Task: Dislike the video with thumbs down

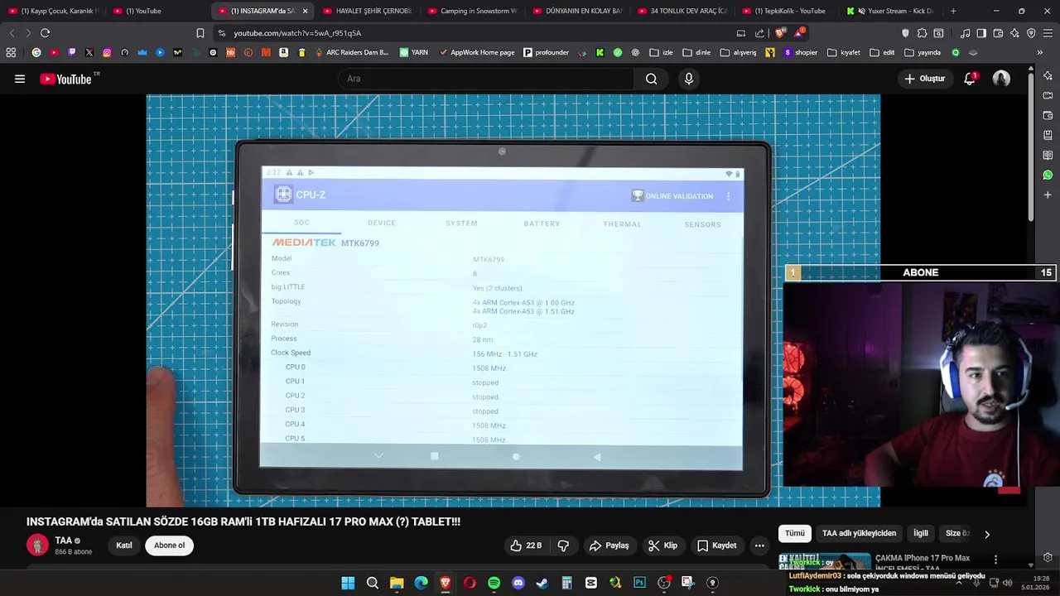Action: [563, 546]
